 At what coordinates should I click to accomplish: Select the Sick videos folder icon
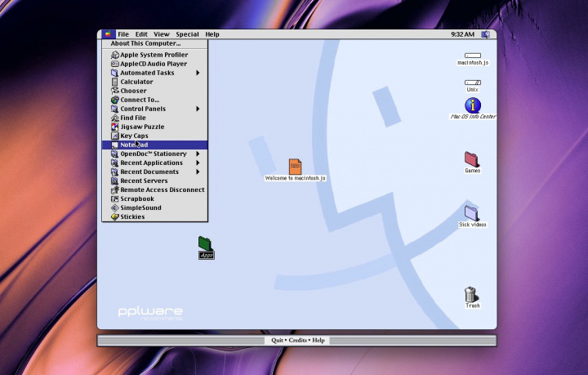point(472,212)
